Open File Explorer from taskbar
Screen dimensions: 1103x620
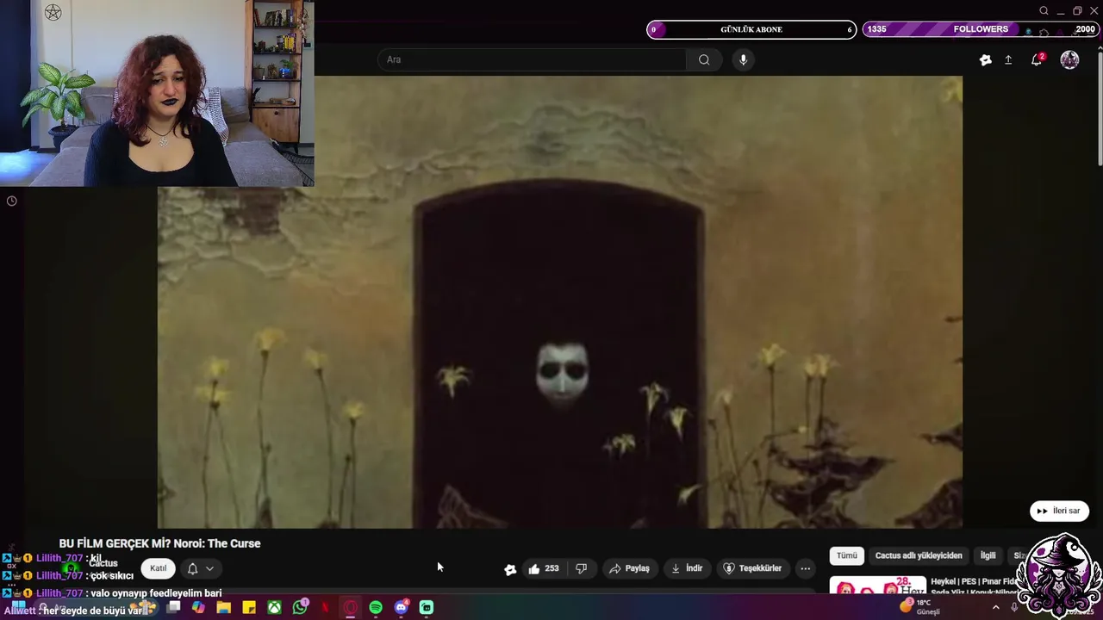click(x=223, y=608)
